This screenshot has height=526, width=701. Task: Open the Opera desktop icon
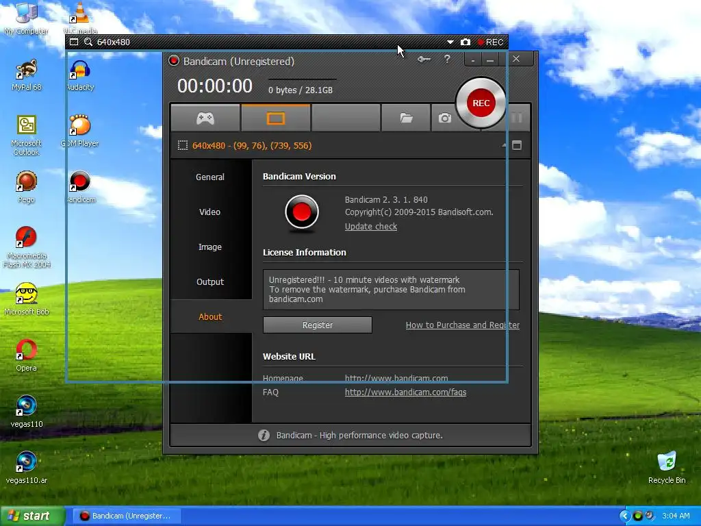click(26, 356)
